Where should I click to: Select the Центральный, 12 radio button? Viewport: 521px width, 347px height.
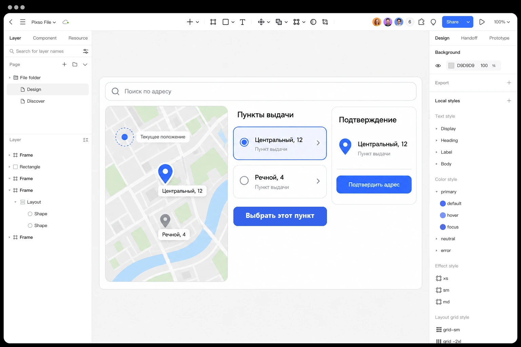(244, 142)
